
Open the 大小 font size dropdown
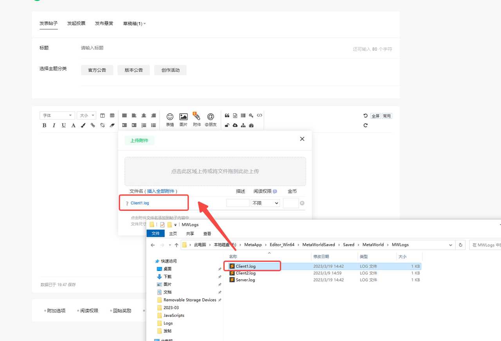point(87,116)
